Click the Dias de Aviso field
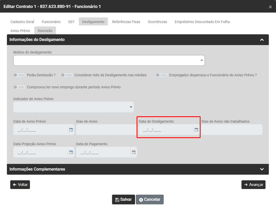This screenshot has height=210, width=276. pos(106,130)
